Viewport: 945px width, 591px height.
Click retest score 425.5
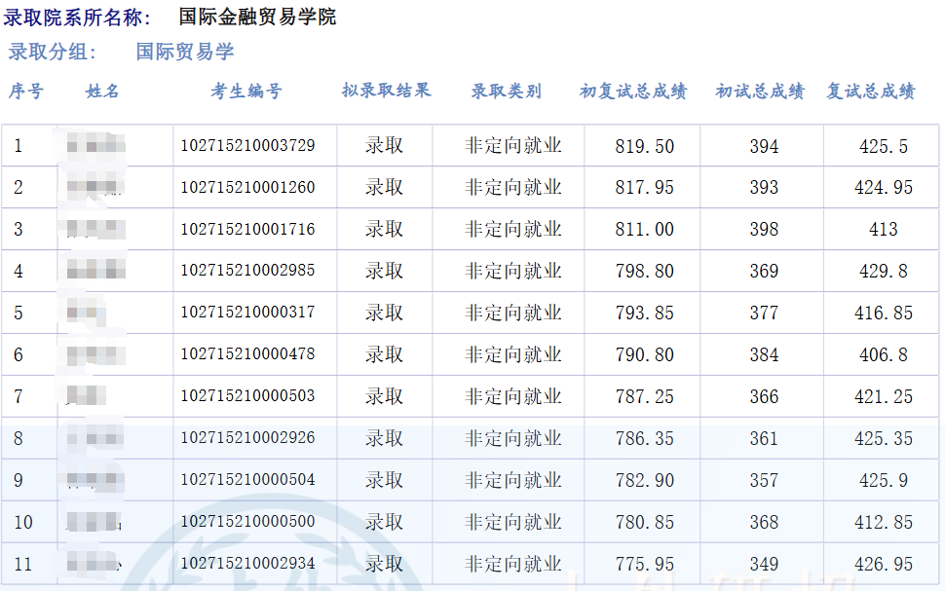coord(883,146)
